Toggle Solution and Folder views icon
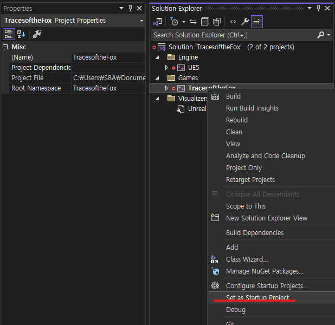Screen dimensions: 335x325 (x=158, y=22)
